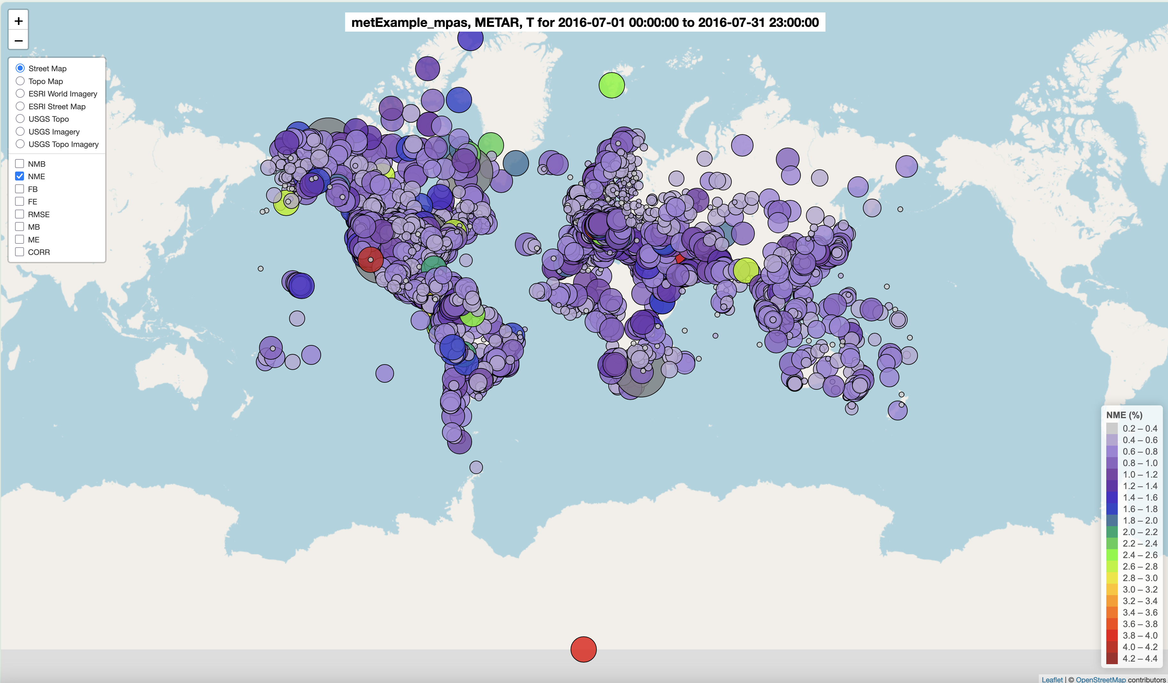The width and height of the screenshot is (1168, 683).
Task: Enable the CORR overlay
Action: [20, 252]
